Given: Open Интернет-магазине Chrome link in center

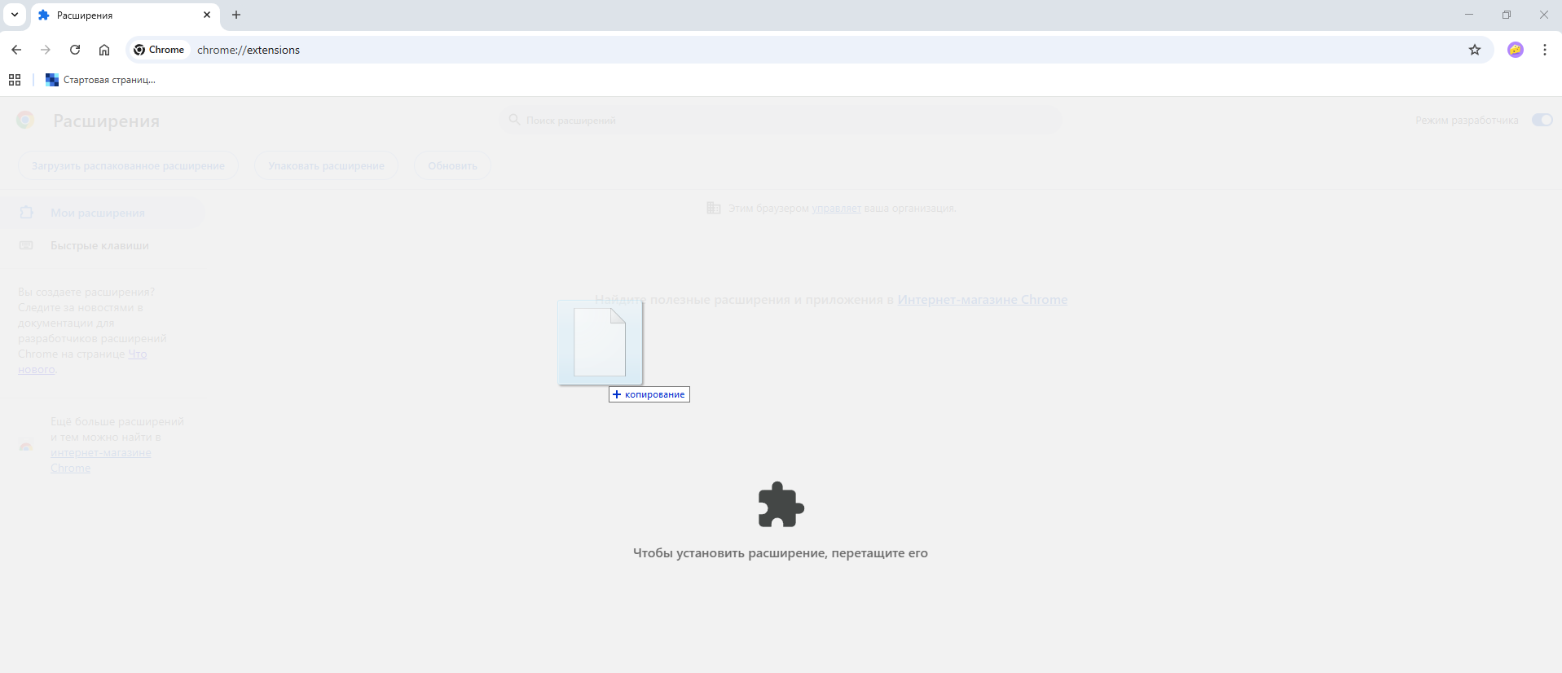Looking at the screenshot, I should (x=982, y=300).
